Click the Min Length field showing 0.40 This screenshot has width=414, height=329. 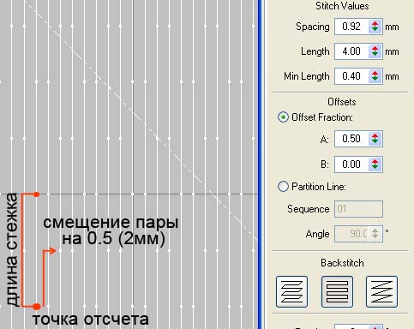[351, 76]
